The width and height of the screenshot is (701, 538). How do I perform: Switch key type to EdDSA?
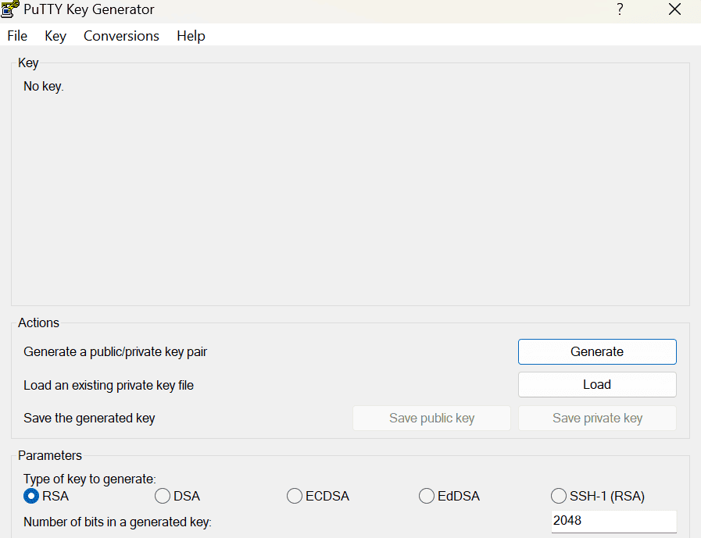[427, 496]
